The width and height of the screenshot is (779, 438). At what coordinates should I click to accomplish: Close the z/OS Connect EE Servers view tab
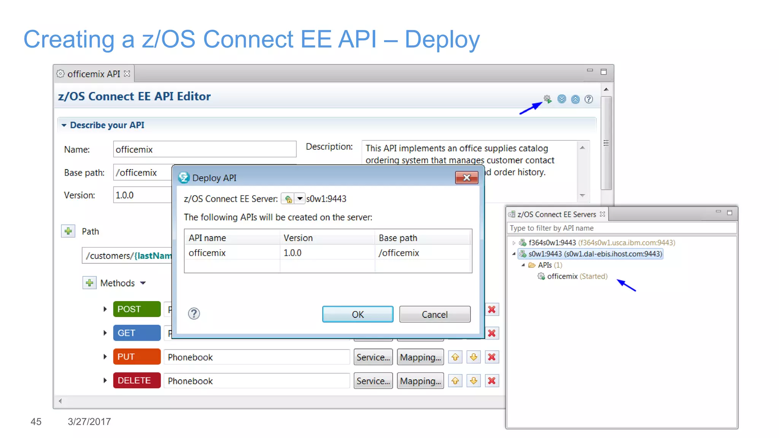[x=603, y=214]
